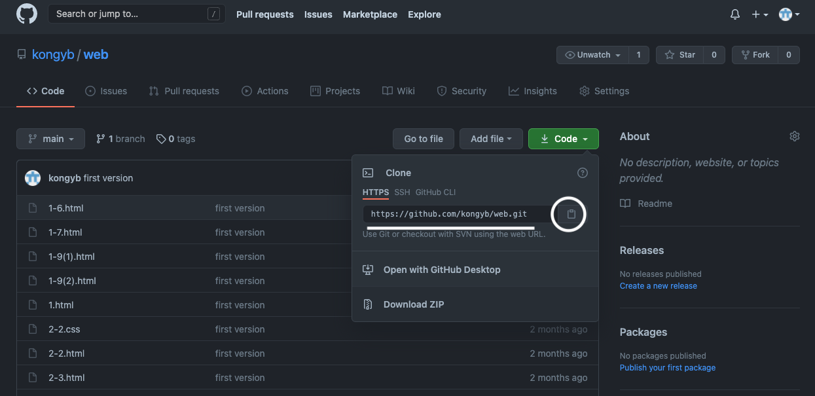Viewport: 815px width, 396px height.
Task: Switch to the Wiki tab
Action: [399, 91]
